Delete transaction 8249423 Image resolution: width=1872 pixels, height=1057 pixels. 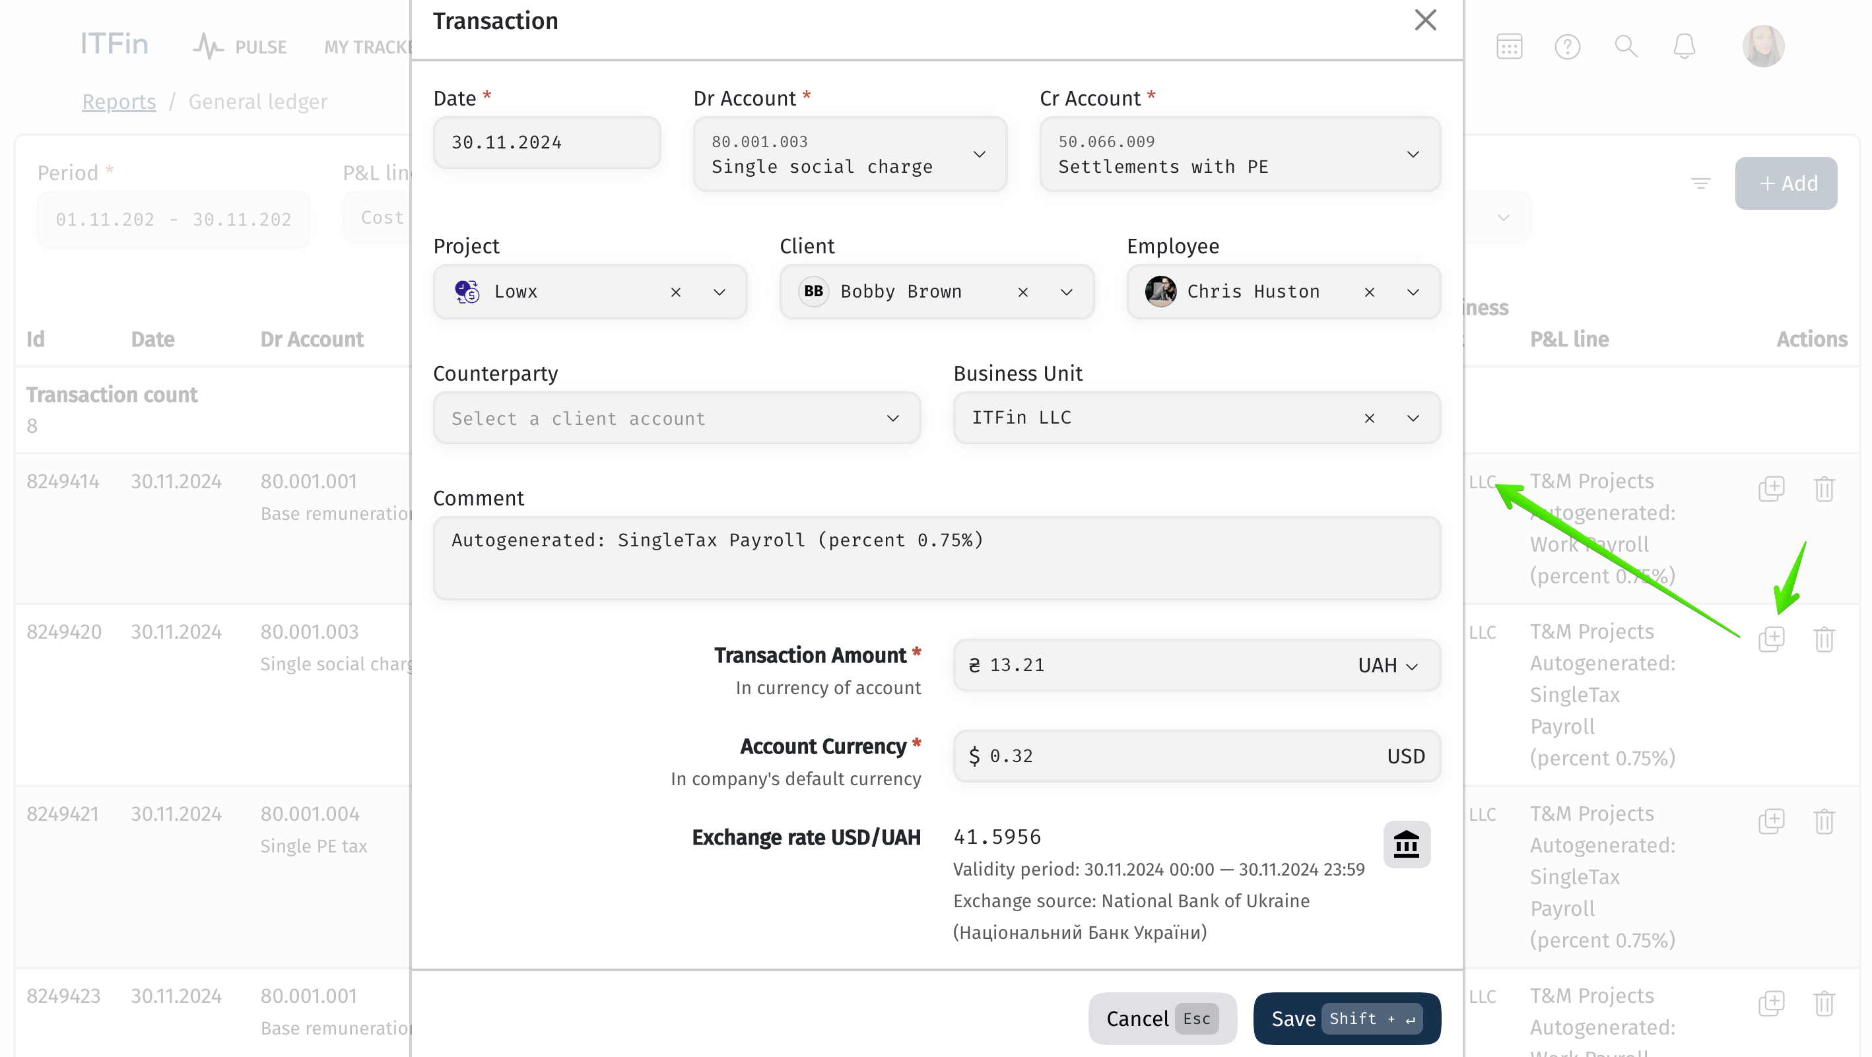click(1823, 1004)
